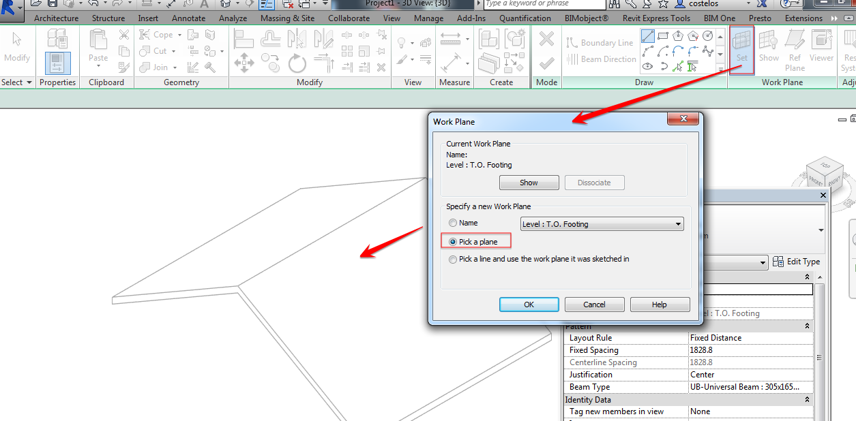This screenshot has width=856, height=421.
Task: Select the Name radio button
Action: pos(452,222)
